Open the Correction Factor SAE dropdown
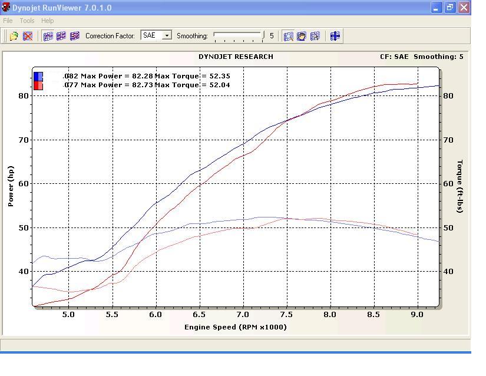The image size is (486, 376). coord(167,35)
